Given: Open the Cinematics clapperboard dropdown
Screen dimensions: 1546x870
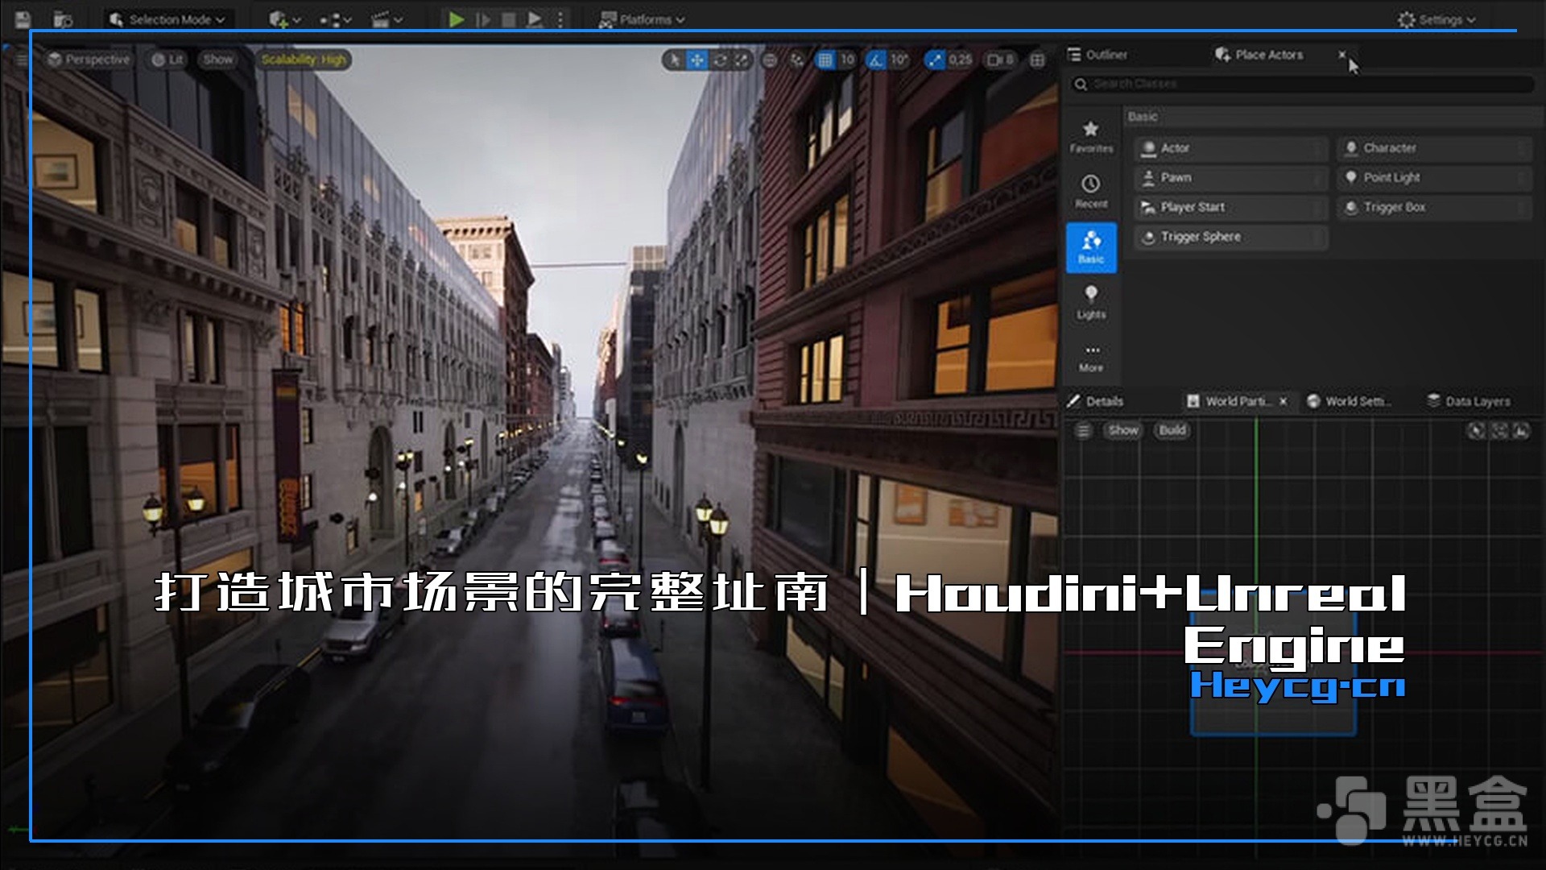Looking at the screenshot, I should click(386, 19).
